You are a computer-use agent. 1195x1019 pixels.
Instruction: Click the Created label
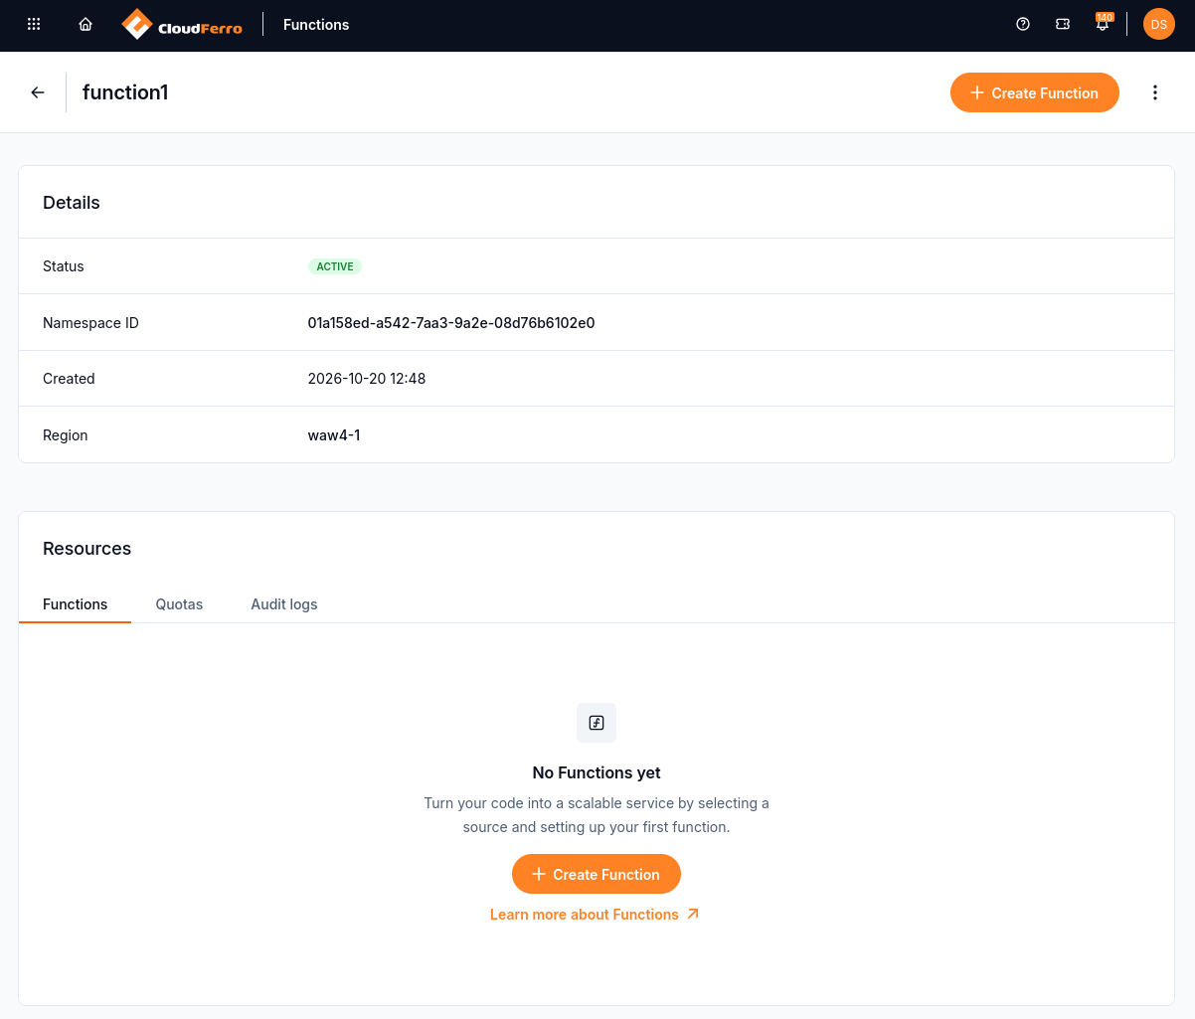[69, 379]
